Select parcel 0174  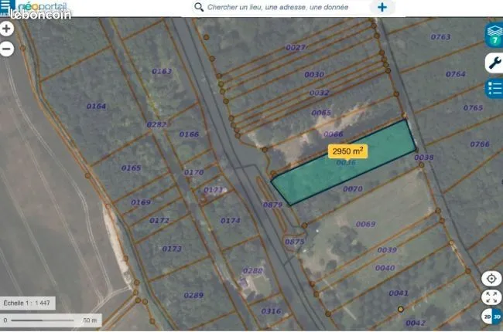click(231, 221)
